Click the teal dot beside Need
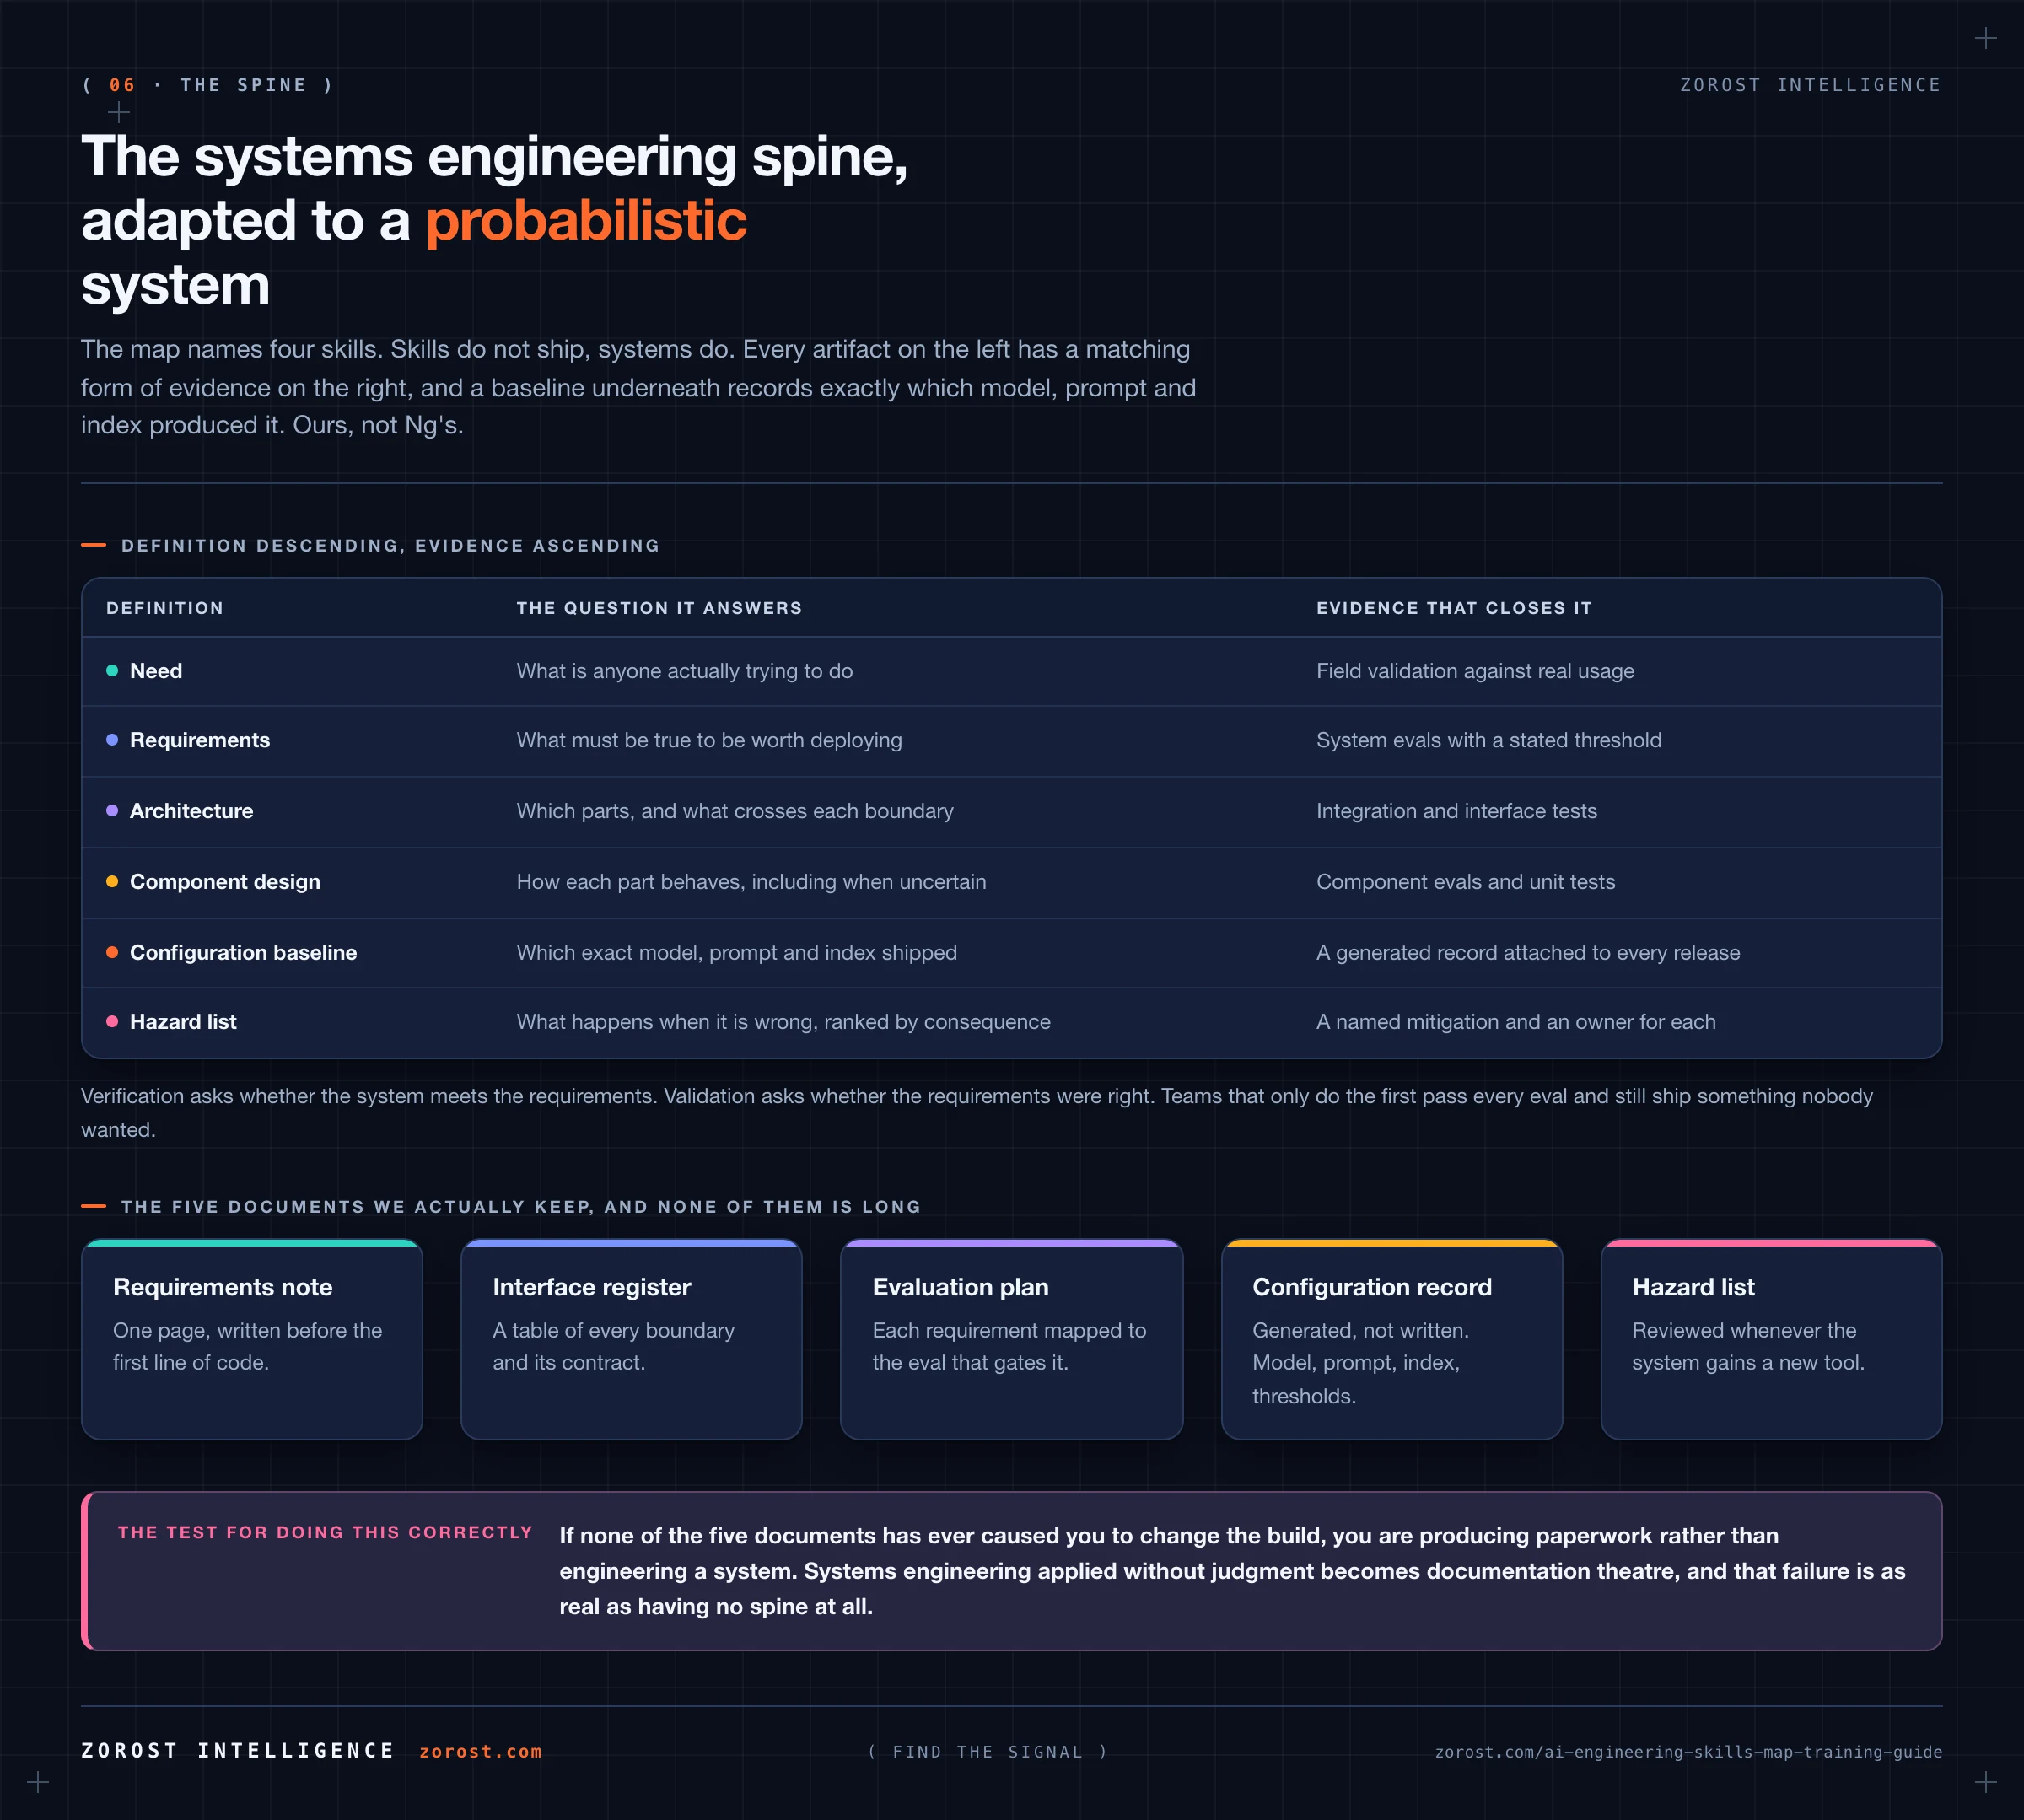 [x=112, y=671]
